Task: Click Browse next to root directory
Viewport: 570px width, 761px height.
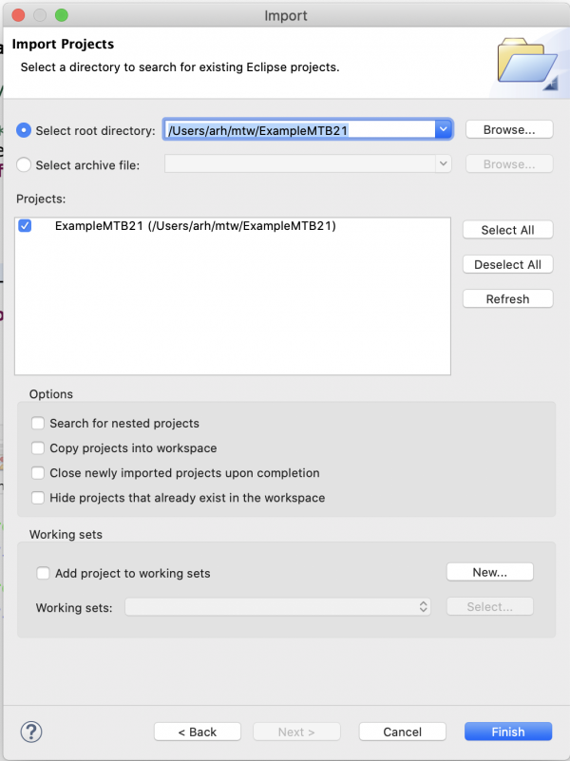Action: 508,130
